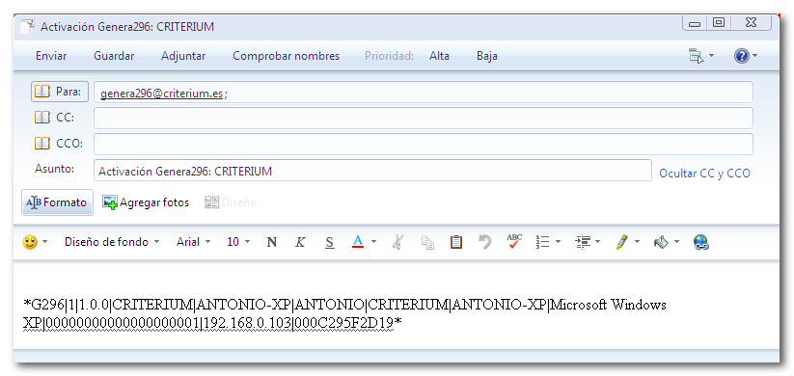Toggle italic (K) formatting
The width and height of the screenshot is (794, 376).
(x=300, y=242)
